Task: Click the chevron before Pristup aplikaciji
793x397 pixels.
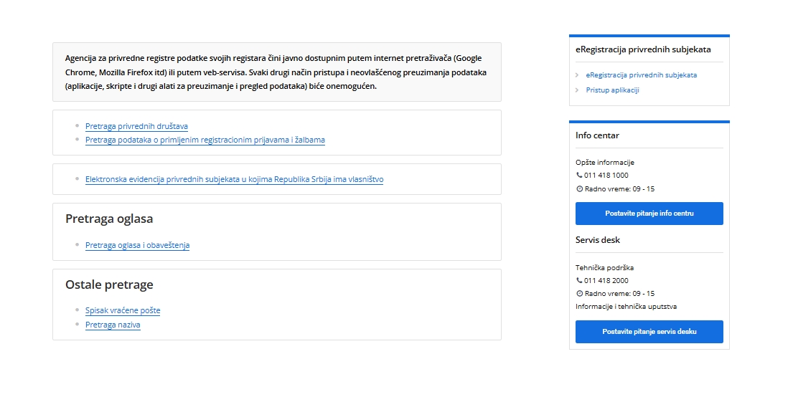Action: 576,90
